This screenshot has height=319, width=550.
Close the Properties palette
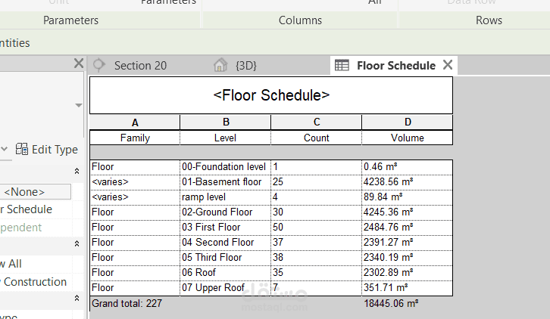[78, 64]
